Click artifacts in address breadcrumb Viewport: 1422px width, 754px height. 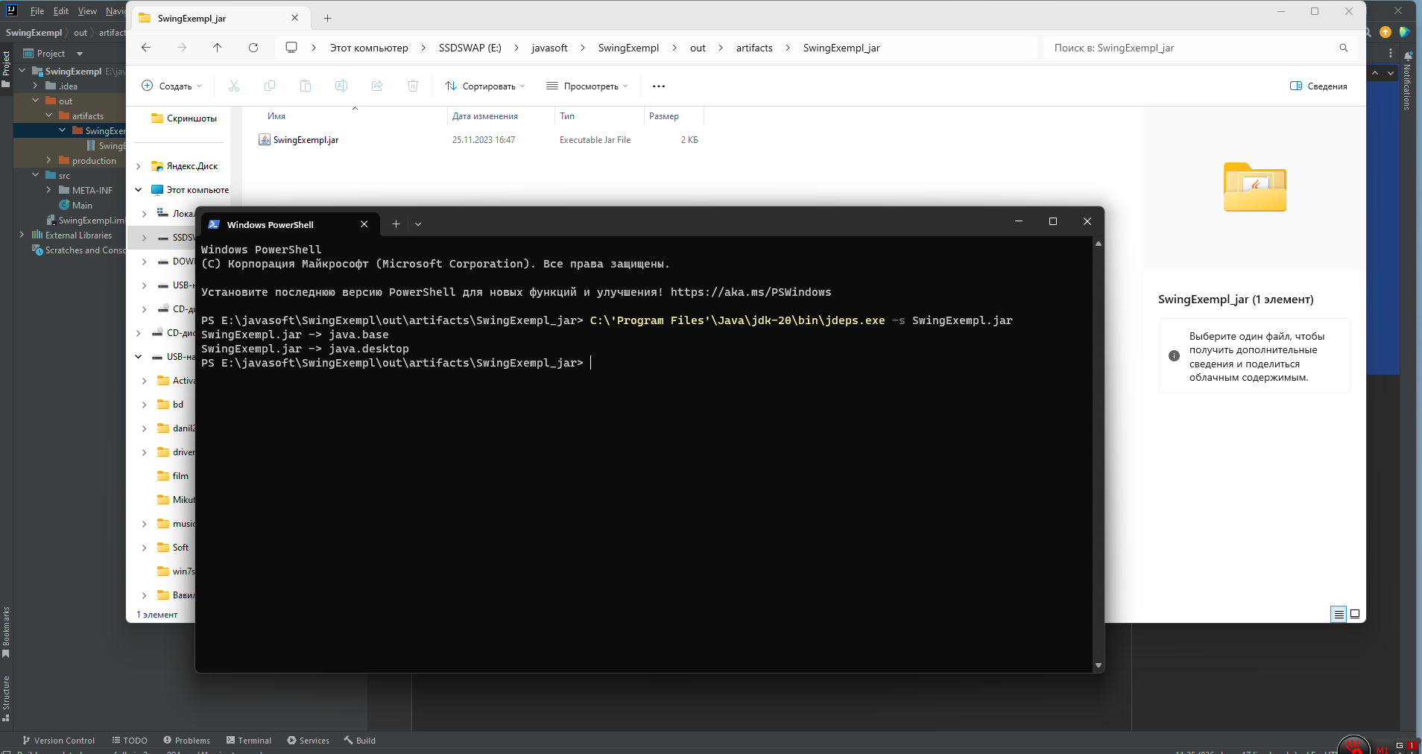click(754, 48)
